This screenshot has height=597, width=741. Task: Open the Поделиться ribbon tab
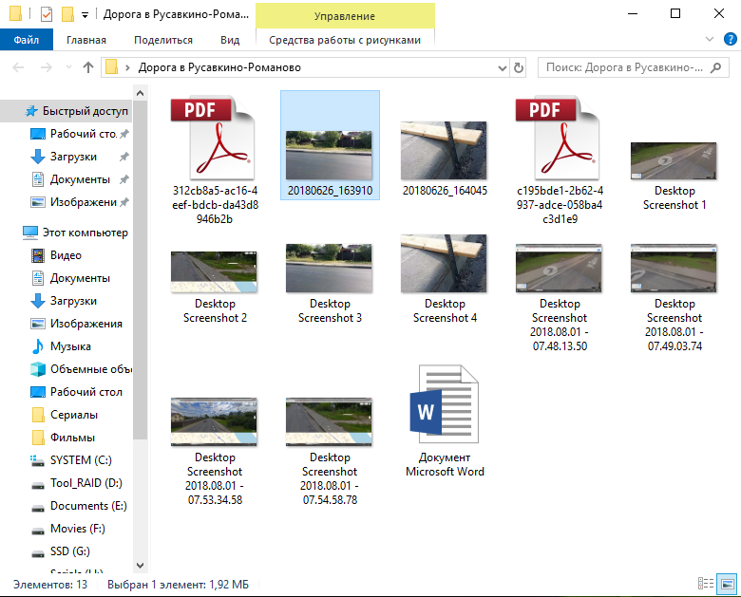tap(163, 40)
